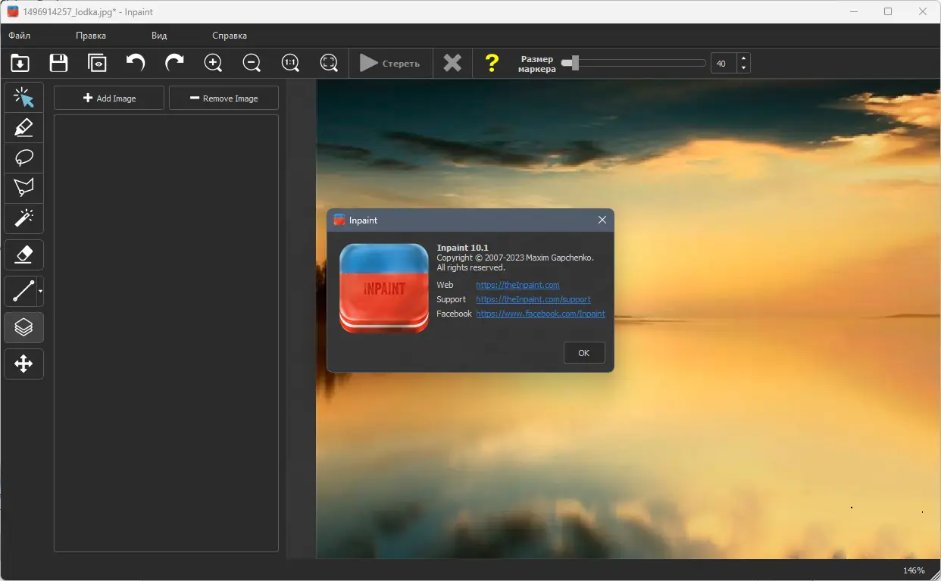Select the Polygonal lasso tool
This screenshot has height=581, width=941.
[x=23, y=188]
